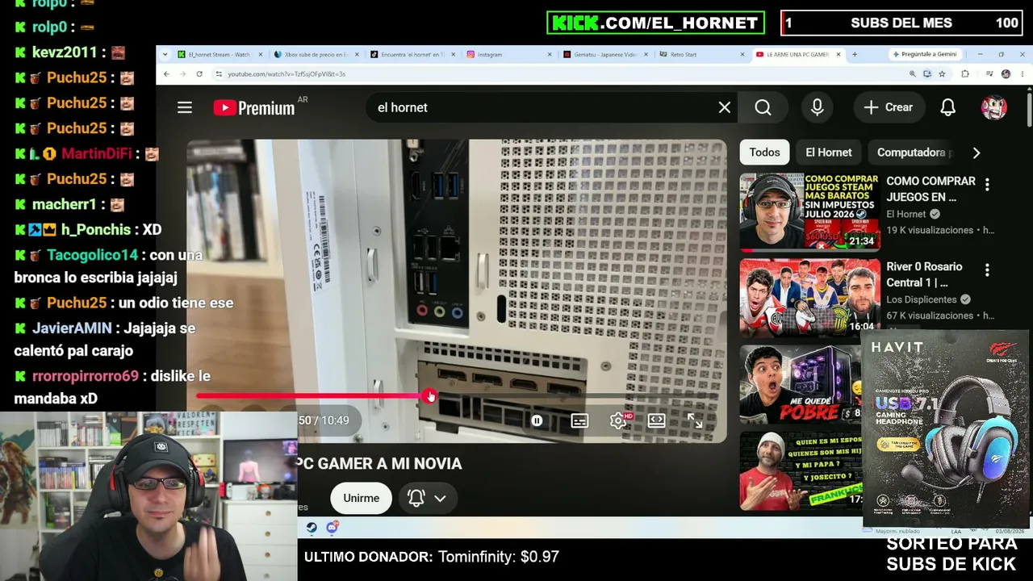The image size is (1033, 581).
Task: Open the account avatar menu
Action: [993, 107]
